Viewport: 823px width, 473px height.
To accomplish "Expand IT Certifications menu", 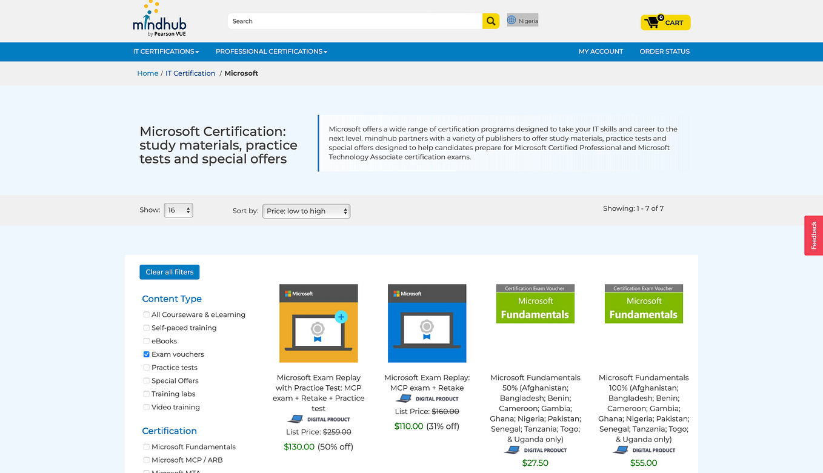I will pyautogui.click(x=166, y=51).
